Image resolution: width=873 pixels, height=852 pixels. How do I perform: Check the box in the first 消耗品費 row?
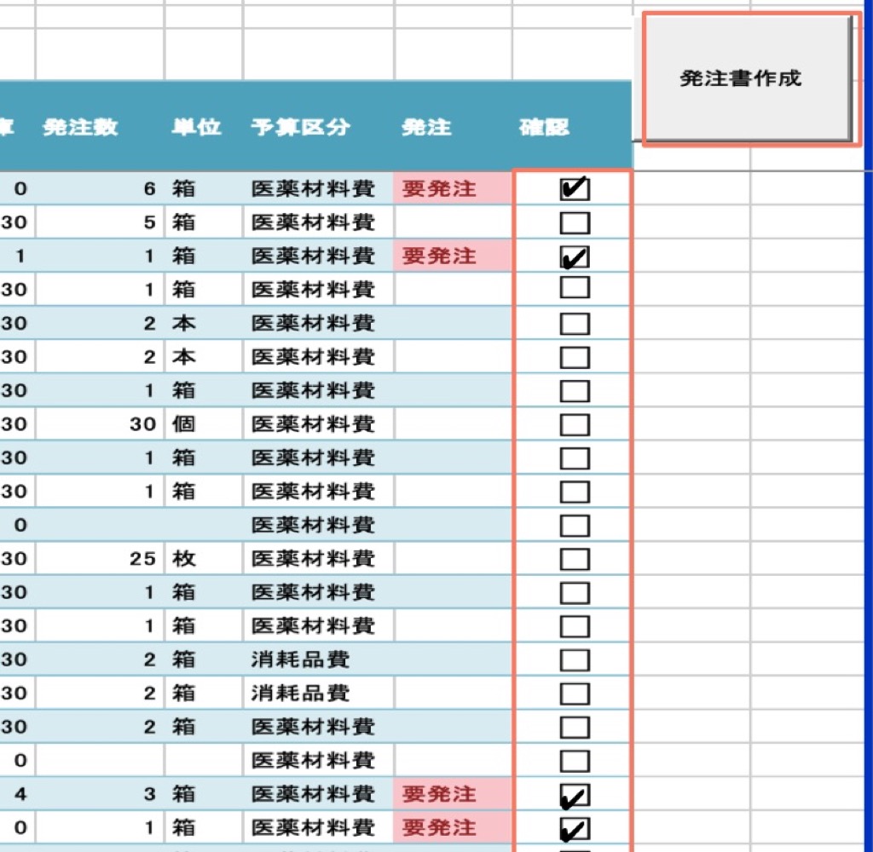pos(575,660)
